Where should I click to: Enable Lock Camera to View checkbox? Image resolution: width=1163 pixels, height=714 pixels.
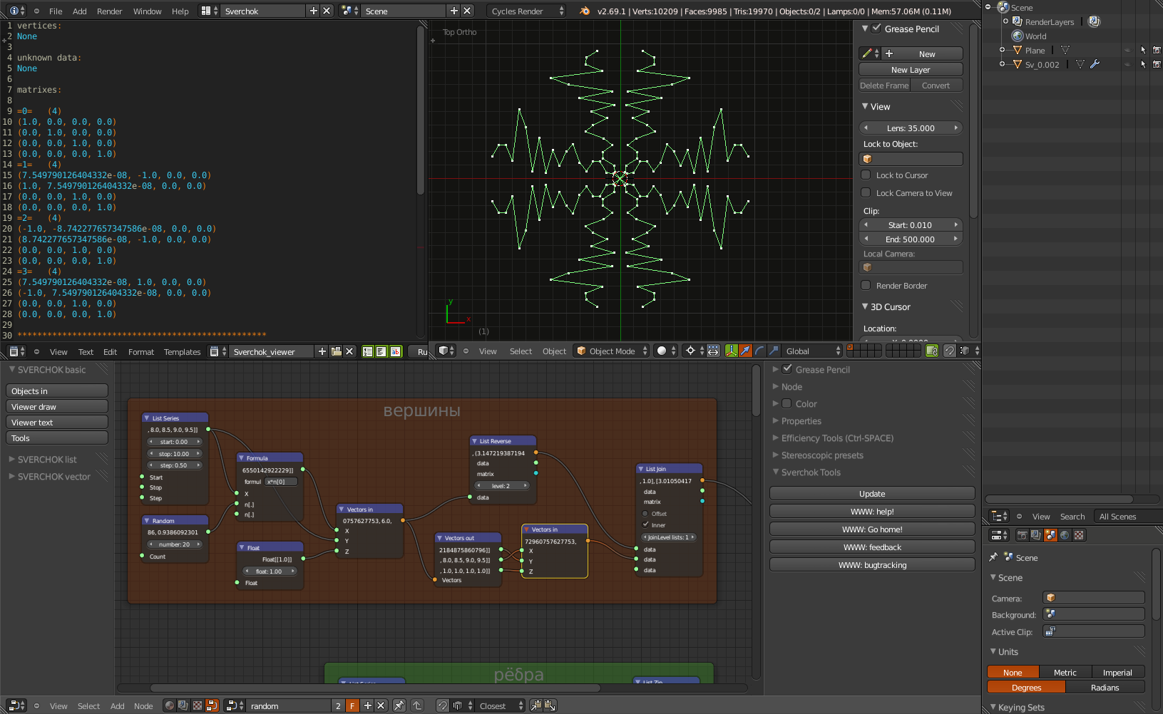click(x=866, y=192)
